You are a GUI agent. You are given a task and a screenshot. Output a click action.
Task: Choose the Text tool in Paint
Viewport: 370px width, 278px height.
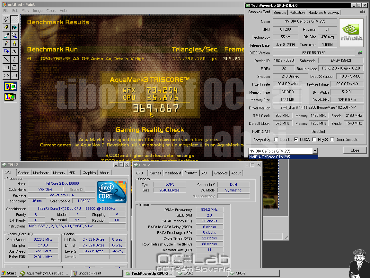point(14,51)
